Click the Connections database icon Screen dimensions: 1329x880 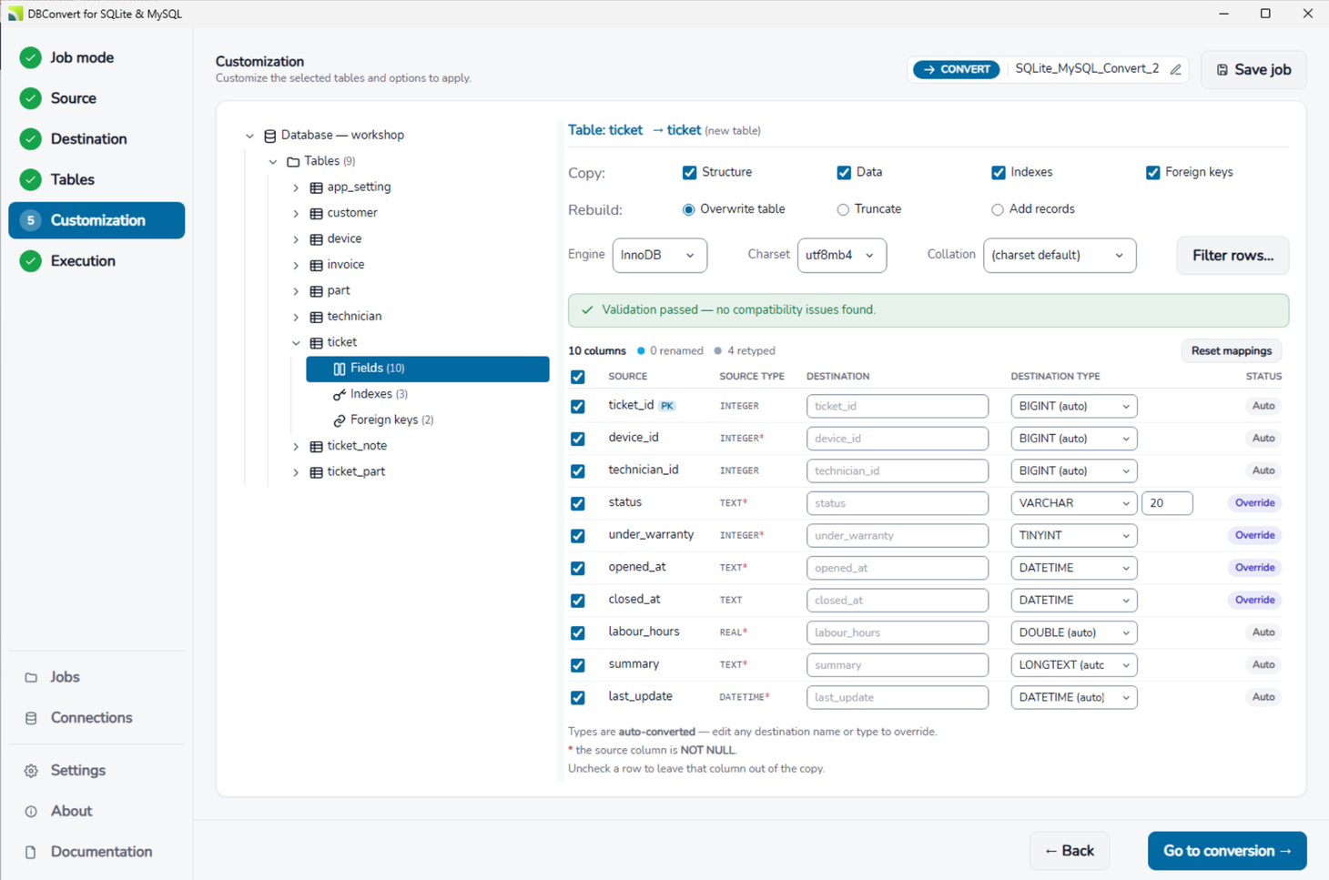coord(31,718)
